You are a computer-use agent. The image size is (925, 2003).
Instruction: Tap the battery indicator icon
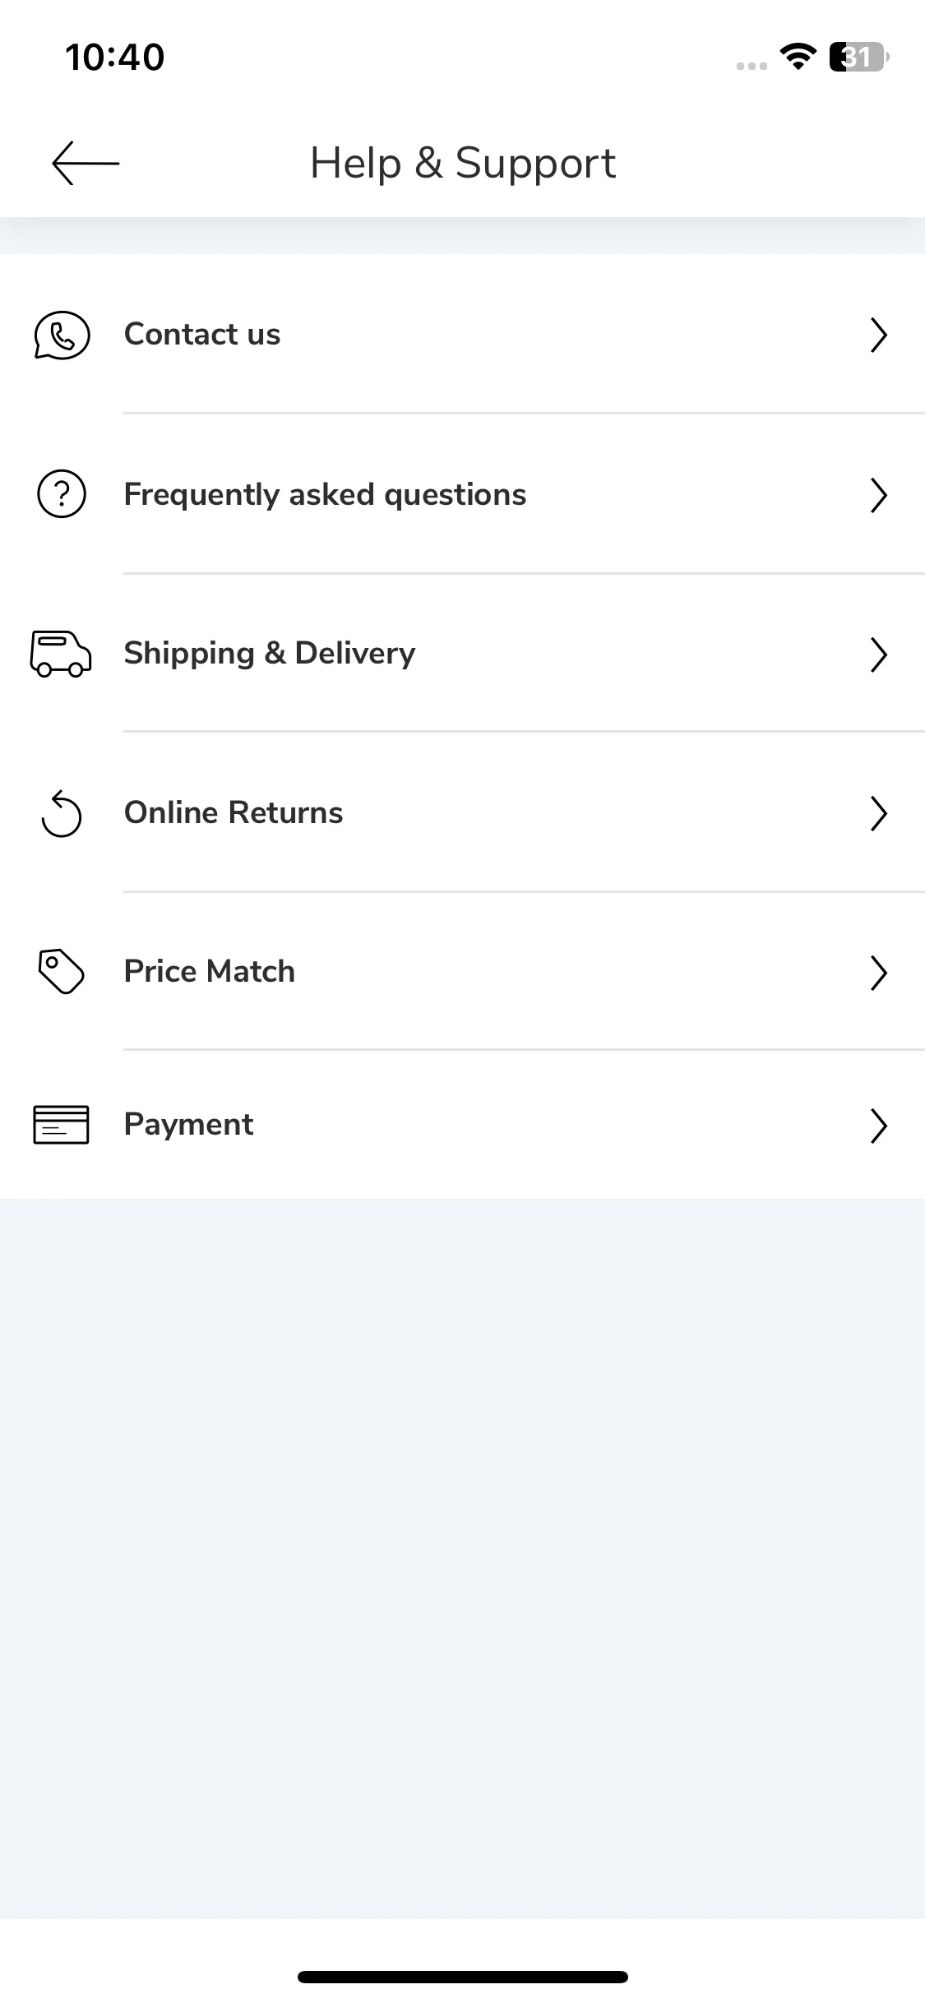[859, 57]
